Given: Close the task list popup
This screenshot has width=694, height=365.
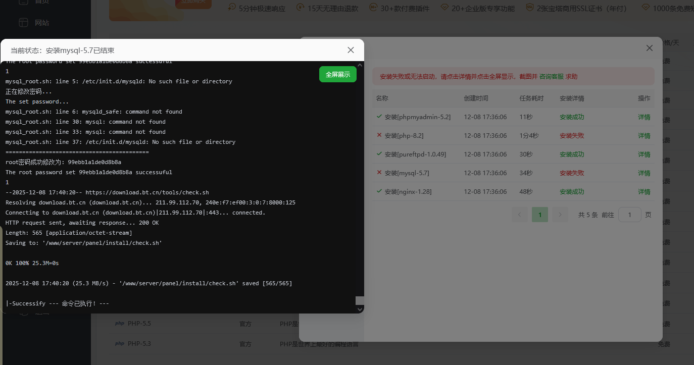Looking at the screenshot, I should coord(650,48).
